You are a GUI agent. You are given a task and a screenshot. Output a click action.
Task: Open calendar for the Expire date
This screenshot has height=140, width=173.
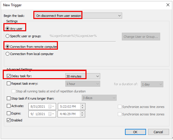51,114
